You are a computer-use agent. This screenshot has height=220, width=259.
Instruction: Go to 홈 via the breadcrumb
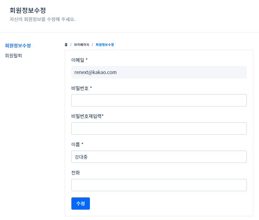coord(66,45)
